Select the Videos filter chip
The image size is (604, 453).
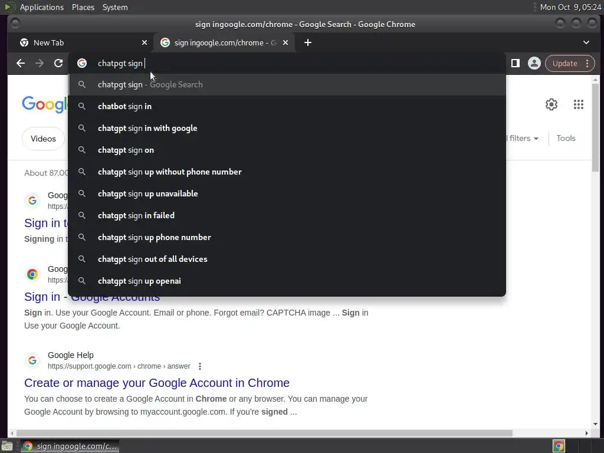tap(43, 139)
